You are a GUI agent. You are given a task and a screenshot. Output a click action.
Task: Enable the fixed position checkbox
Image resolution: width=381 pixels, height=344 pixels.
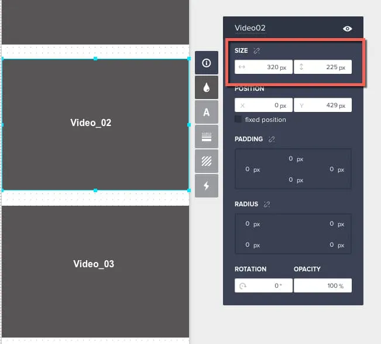coord(238,119)
